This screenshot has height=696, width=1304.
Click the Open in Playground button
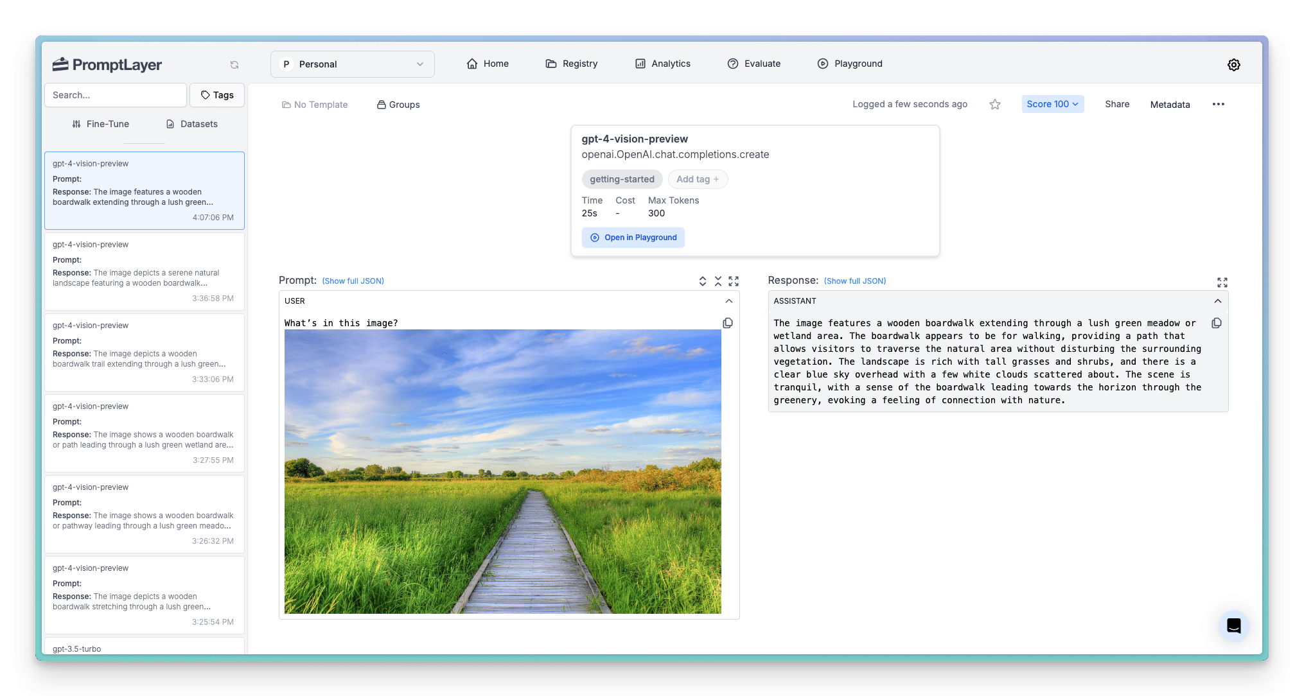click(633, 238)
